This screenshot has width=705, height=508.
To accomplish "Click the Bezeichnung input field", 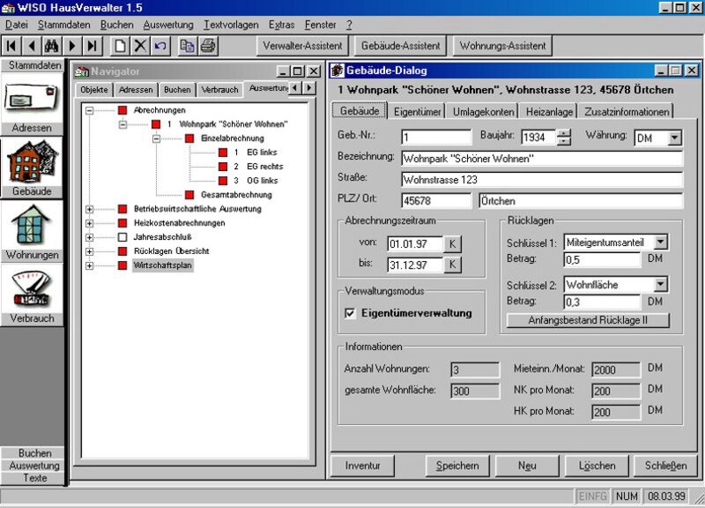I will coord(542,159).
